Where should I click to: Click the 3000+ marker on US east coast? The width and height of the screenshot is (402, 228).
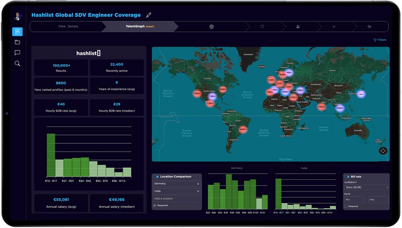[x=223, y=89]
